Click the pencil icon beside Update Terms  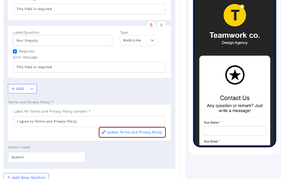(103, 132)
